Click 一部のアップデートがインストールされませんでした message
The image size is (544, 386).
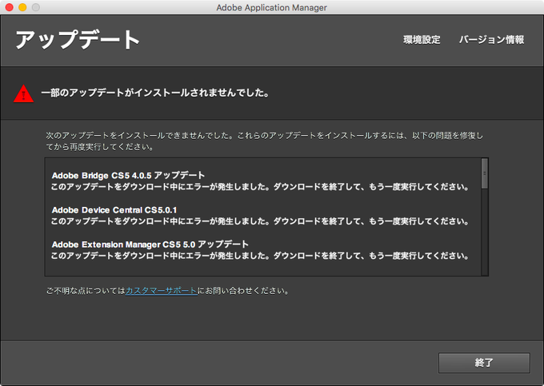click(155, 93)
